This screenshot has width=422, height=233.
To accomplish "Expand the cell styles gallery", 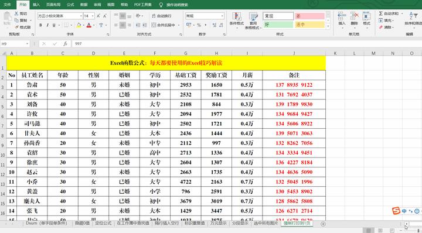I will pyautogui.click(x=328, y=26).
